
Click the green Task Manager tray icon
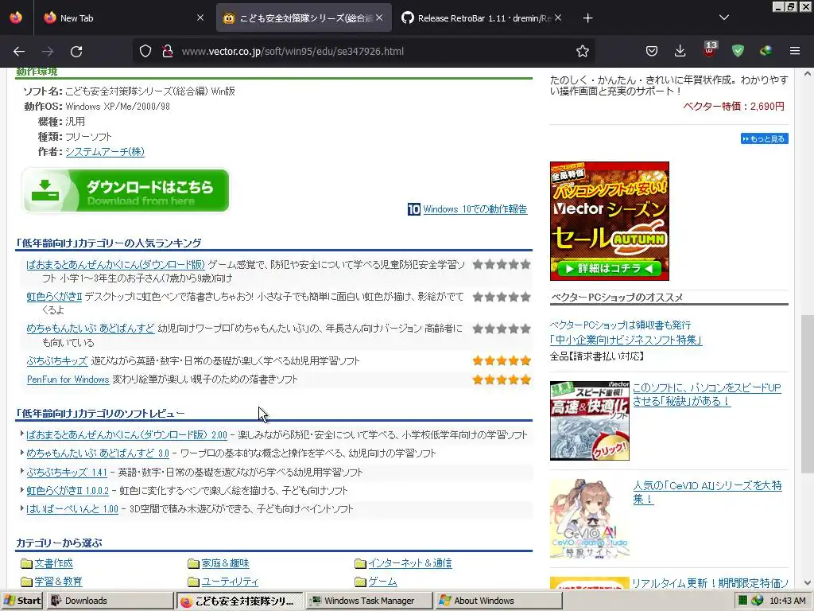point(743,601)
